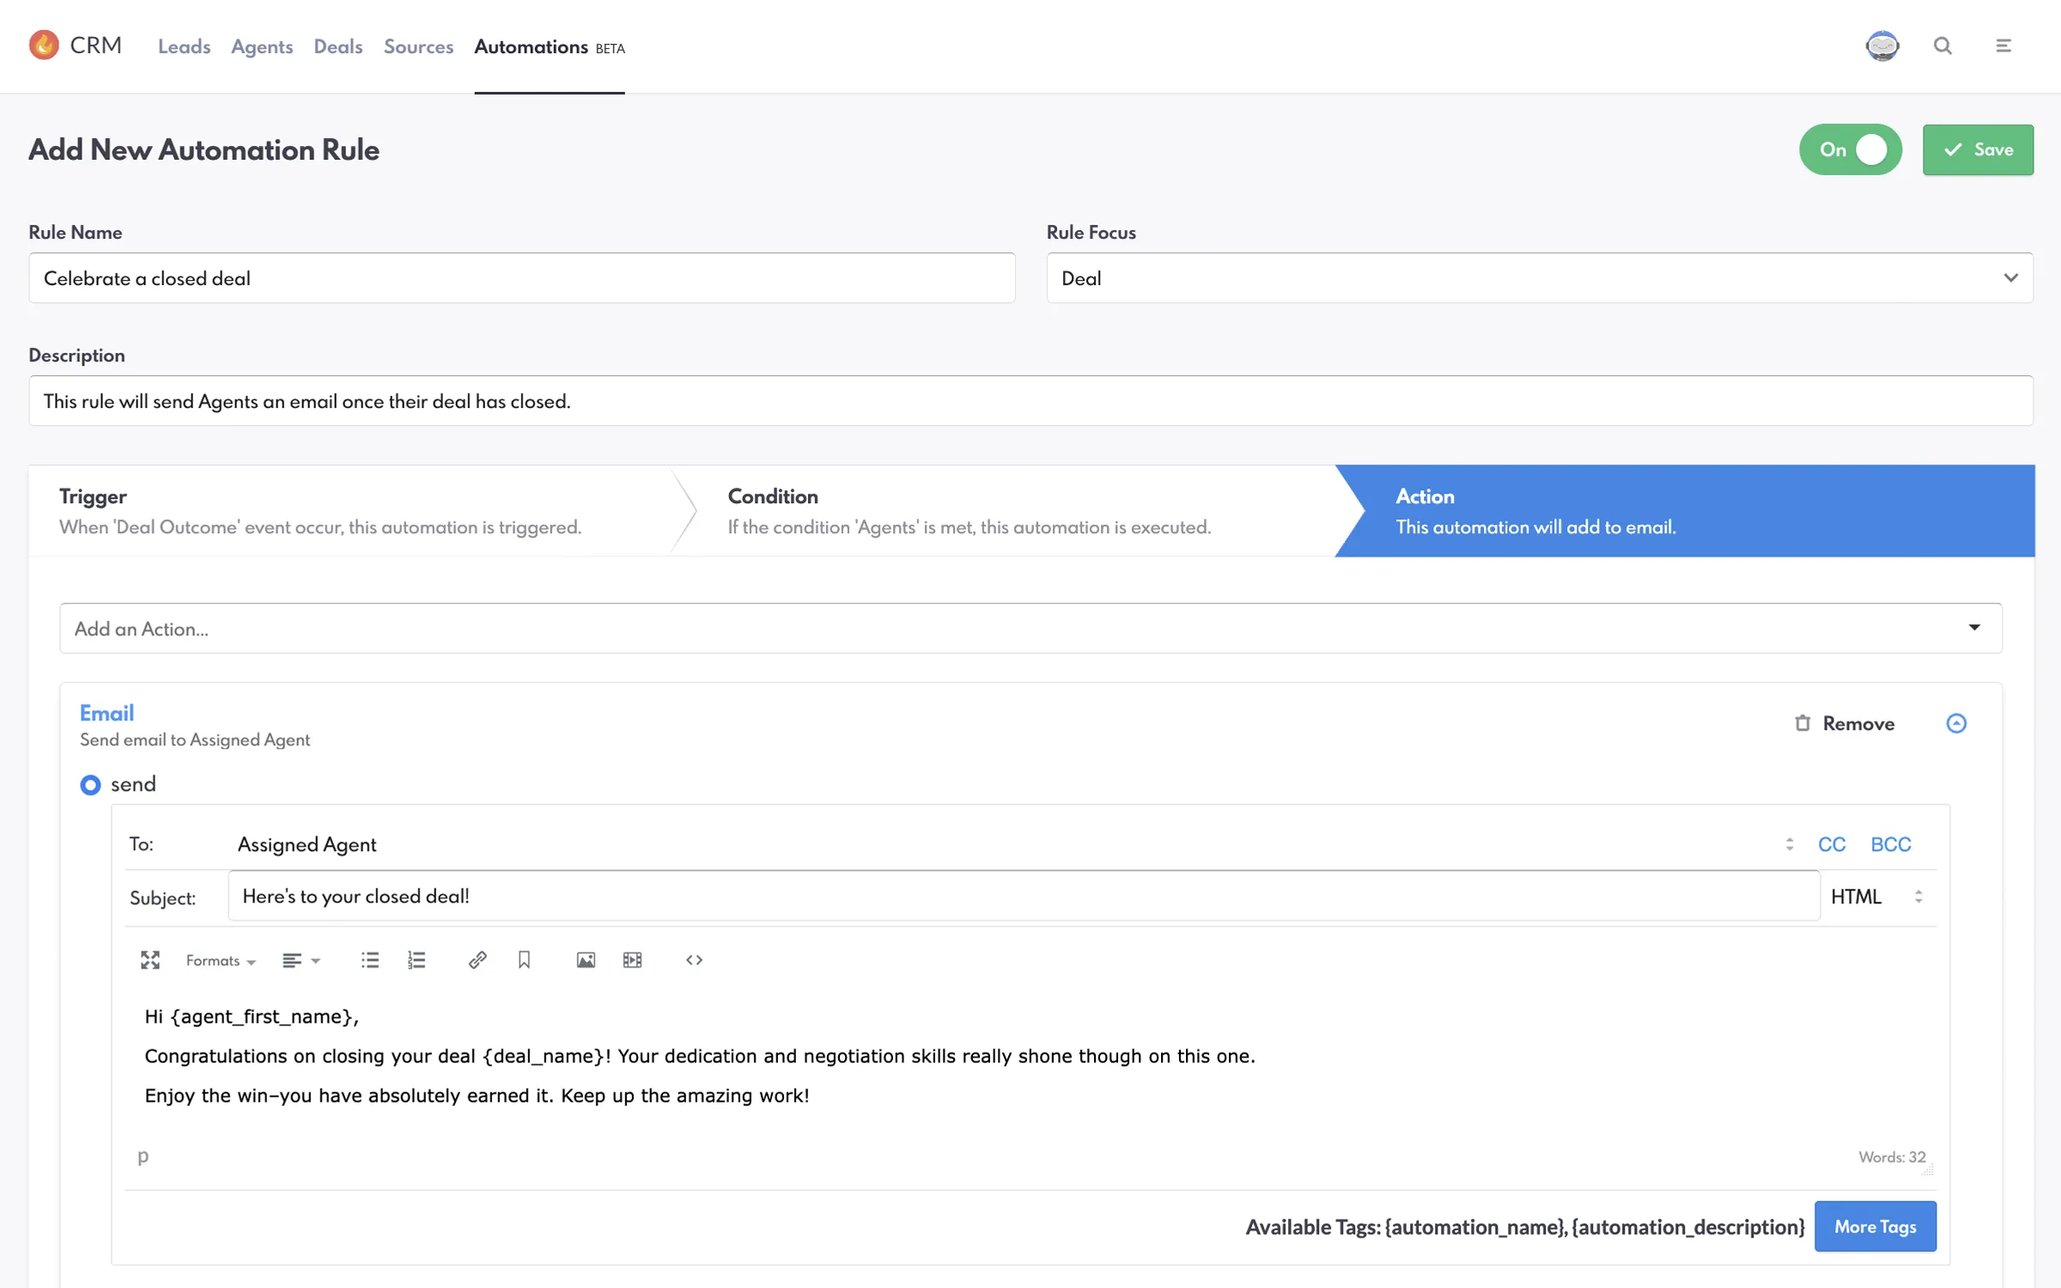The height and width of the screenshot is (1288, 2061).
Task: Show More Tags
Action: (x=1875, y=1226)
